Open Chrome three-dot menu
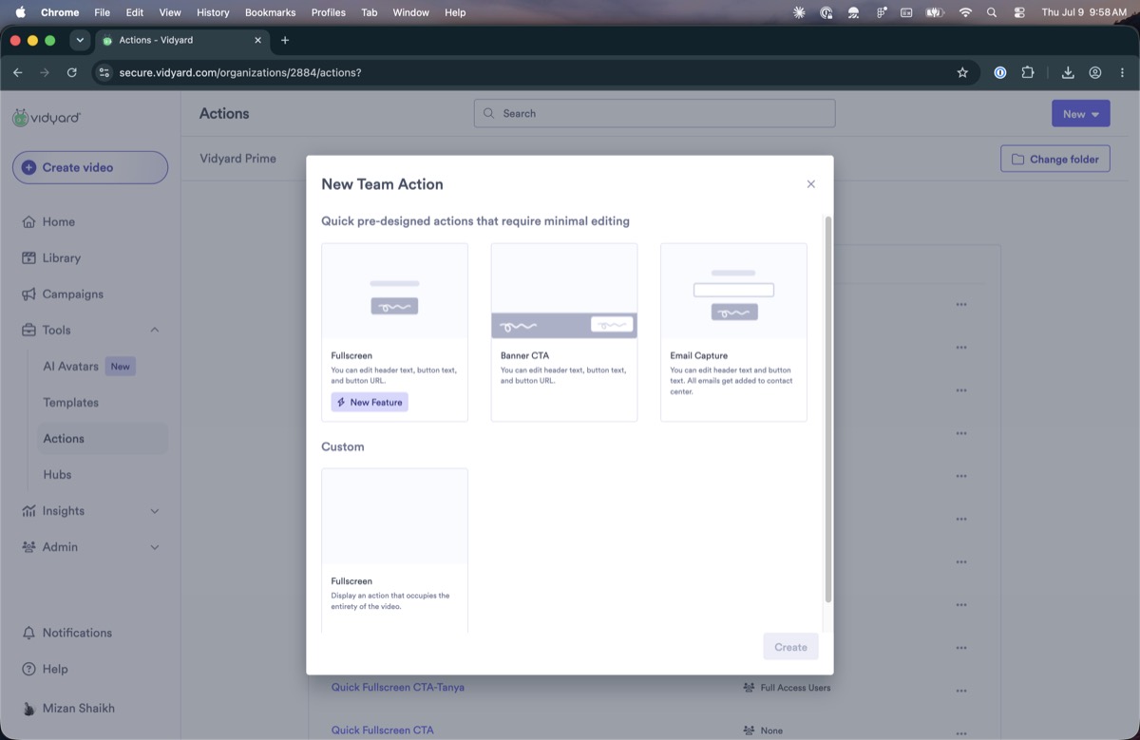 [1122, 72]
